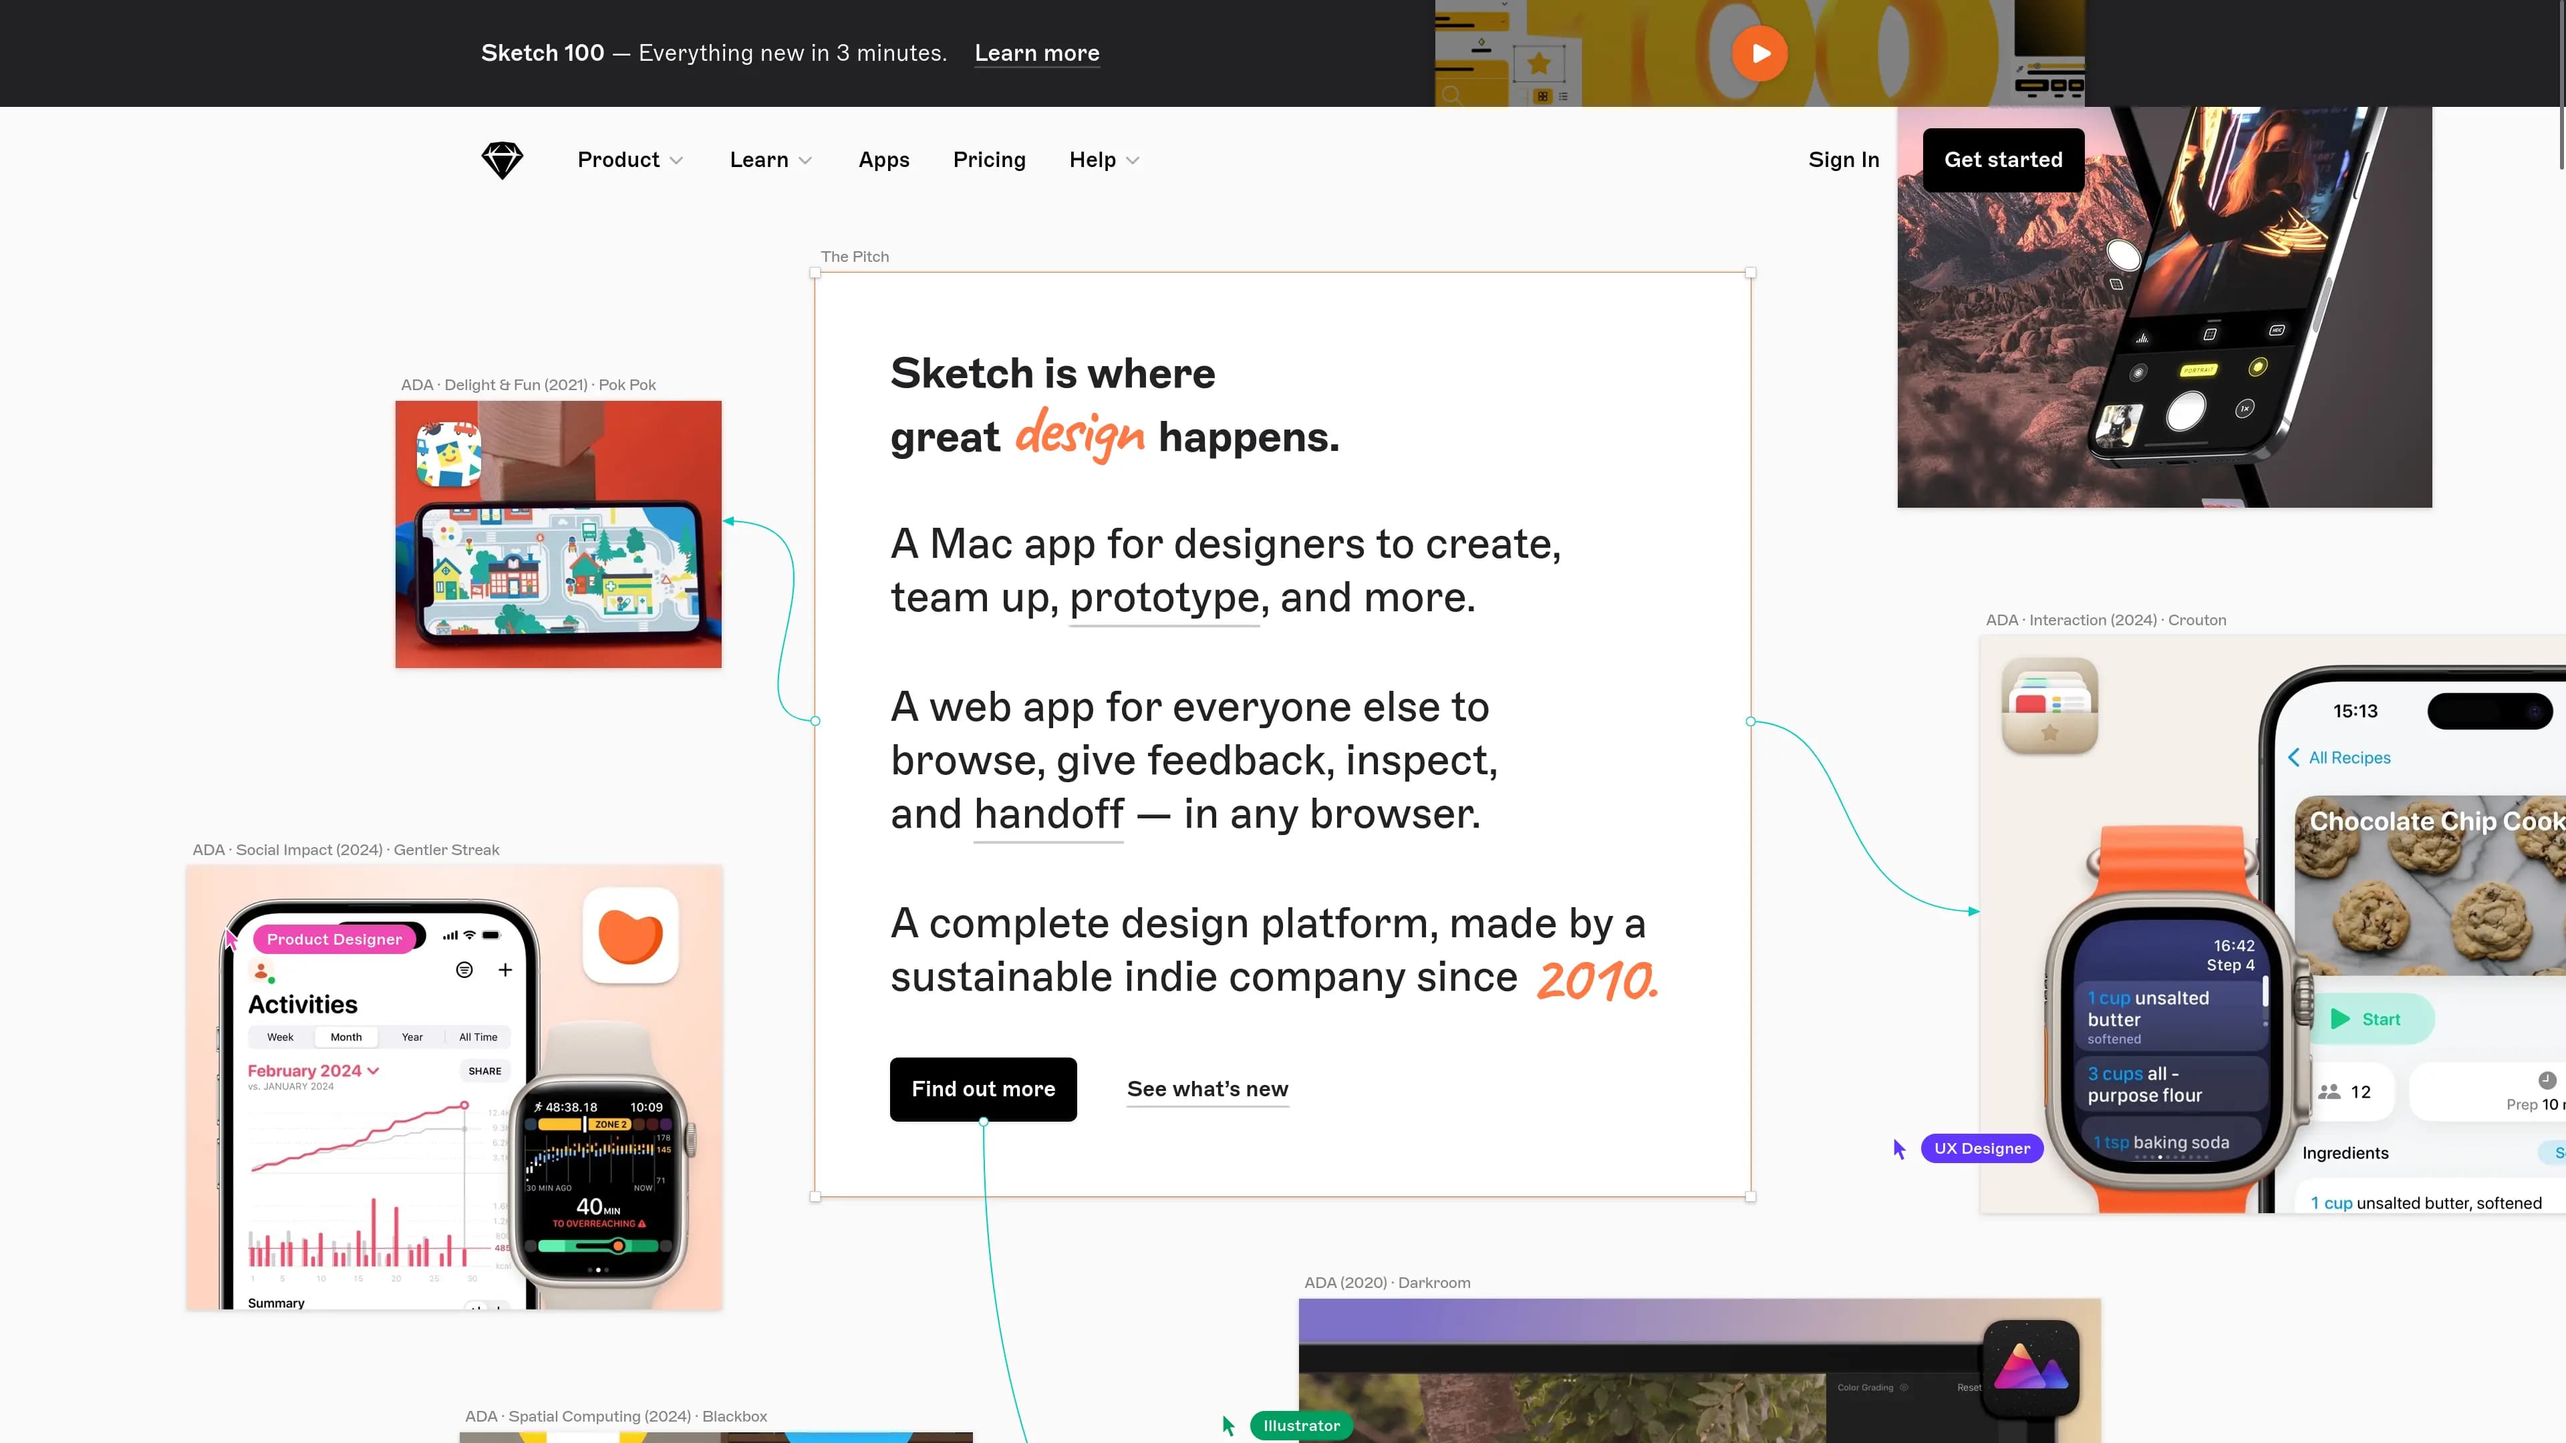
Task: Click the Gentler Streak heart app icon
Action: 631,935
